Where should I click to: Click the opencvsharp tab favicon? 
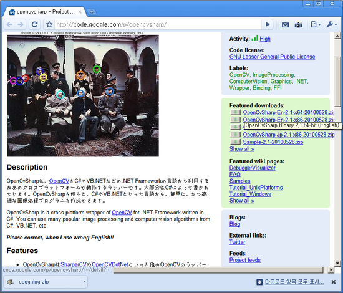pos(12,12)
